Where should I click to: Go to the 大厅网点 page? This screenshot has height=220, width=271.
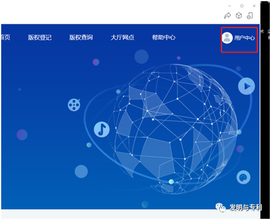(x=122, y=38)
